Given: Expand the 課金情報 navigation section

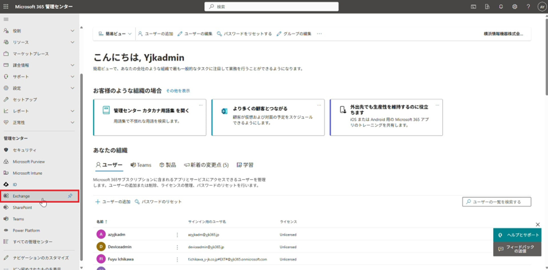Looking at the screenshot, I should pos(72,65).
